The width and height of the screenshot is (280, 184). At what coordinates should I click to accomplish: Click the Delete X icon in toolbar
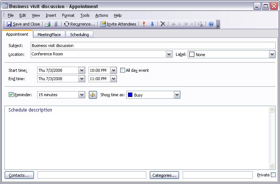pos(163,24)
